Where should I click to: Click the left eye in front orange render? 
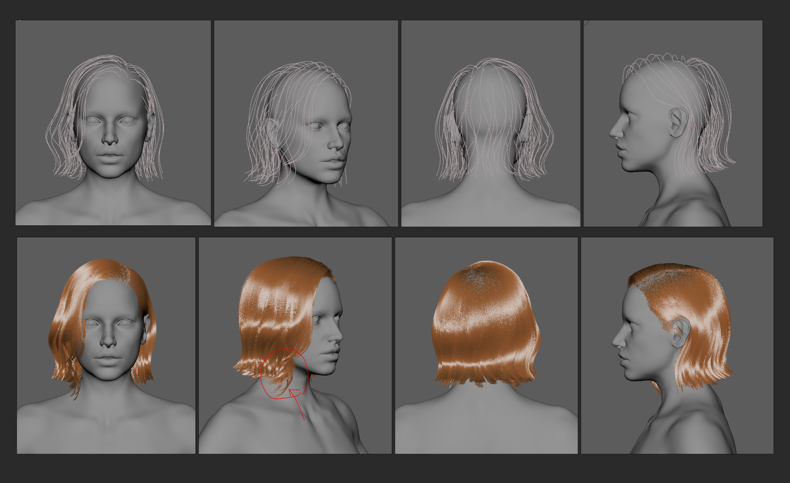[x=92, y=323]
